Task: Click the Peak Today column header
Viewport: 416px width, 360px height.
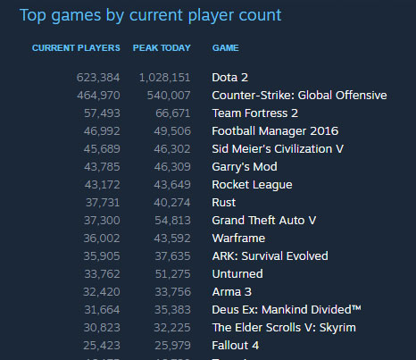Action: pyautogui.click(x=162, y=48)
